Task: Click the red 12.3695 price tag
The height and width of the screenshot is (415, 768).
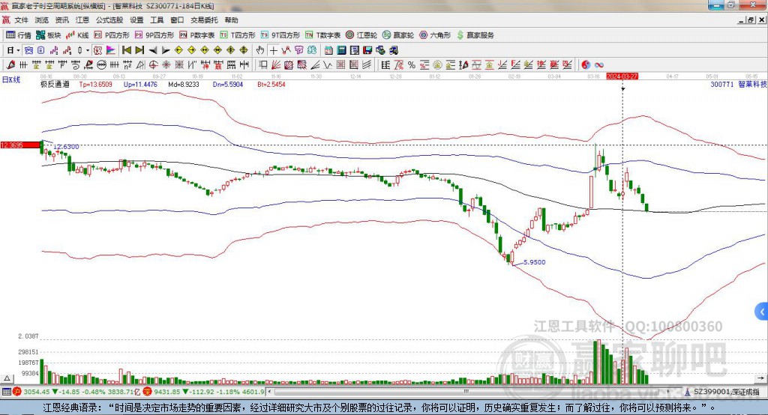Action: [20, 145]
